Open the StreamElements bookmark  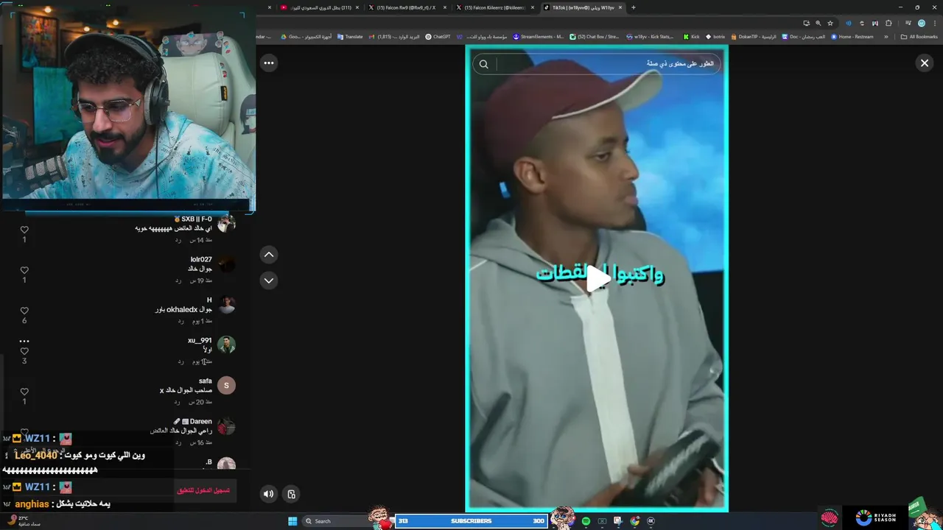[539, 36]
